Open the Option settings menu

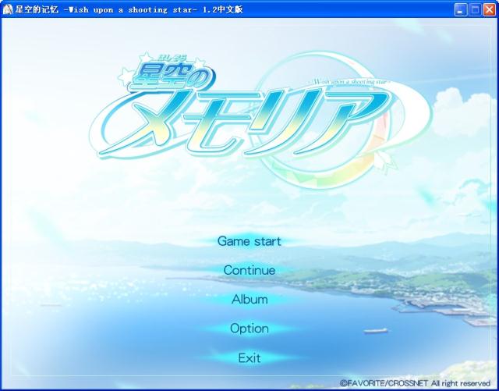click(249, 329)
